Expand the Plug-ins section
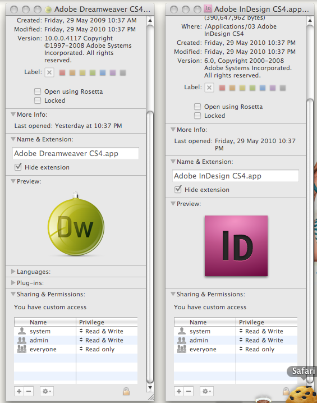 13,283
